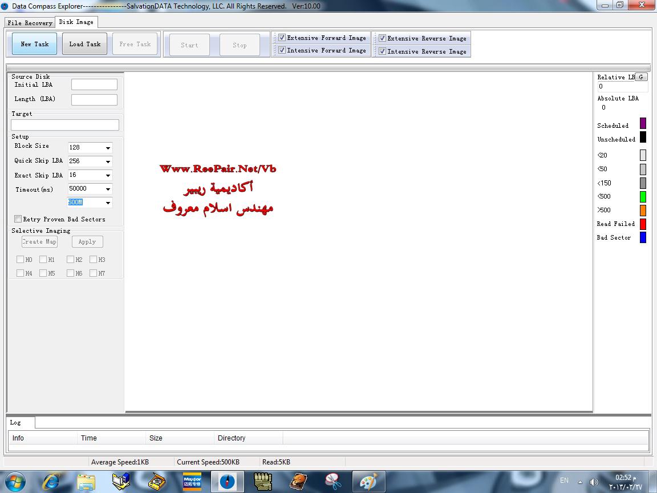
Task: Click the red Read Failed color swatch
Action: [x=643, y=224]
